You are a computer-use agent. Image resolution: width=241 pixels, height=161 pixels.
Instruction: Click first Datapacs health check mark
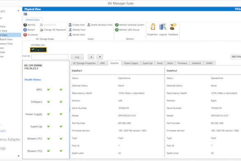coord(49,102)
